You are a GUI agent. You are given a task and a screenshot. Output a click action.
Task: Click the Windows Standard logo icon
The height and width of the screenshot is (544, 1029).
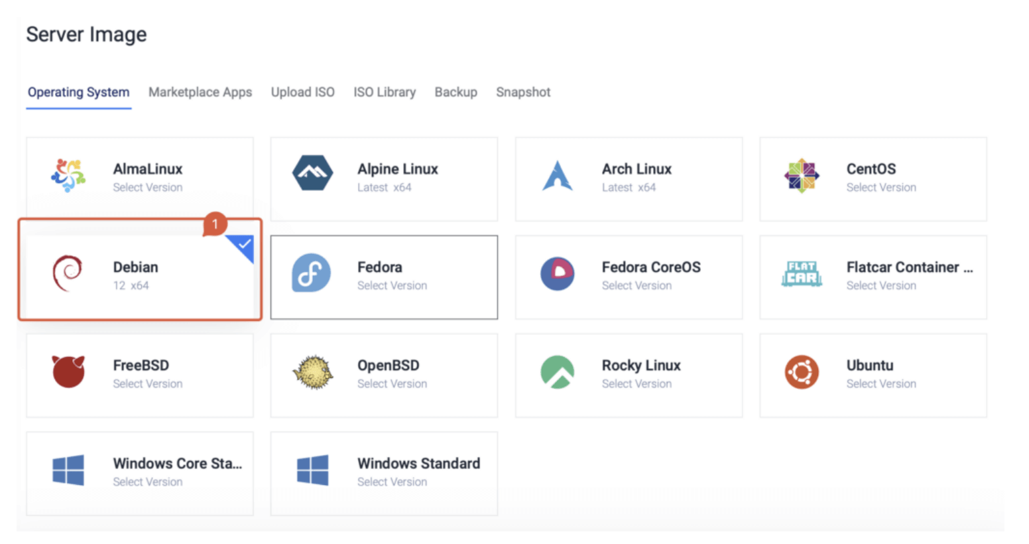click(x=313, y=470)
